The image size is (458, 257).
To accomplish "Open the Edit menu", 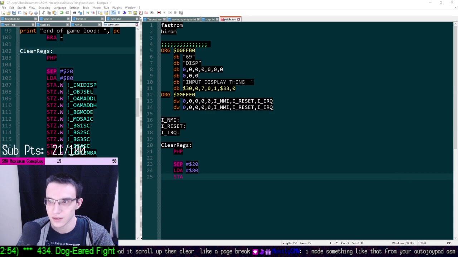I will point(11,7).
